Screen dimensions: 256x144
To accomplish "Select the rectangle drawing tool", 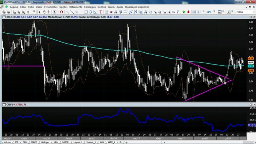I will click(x=86, y=12).
